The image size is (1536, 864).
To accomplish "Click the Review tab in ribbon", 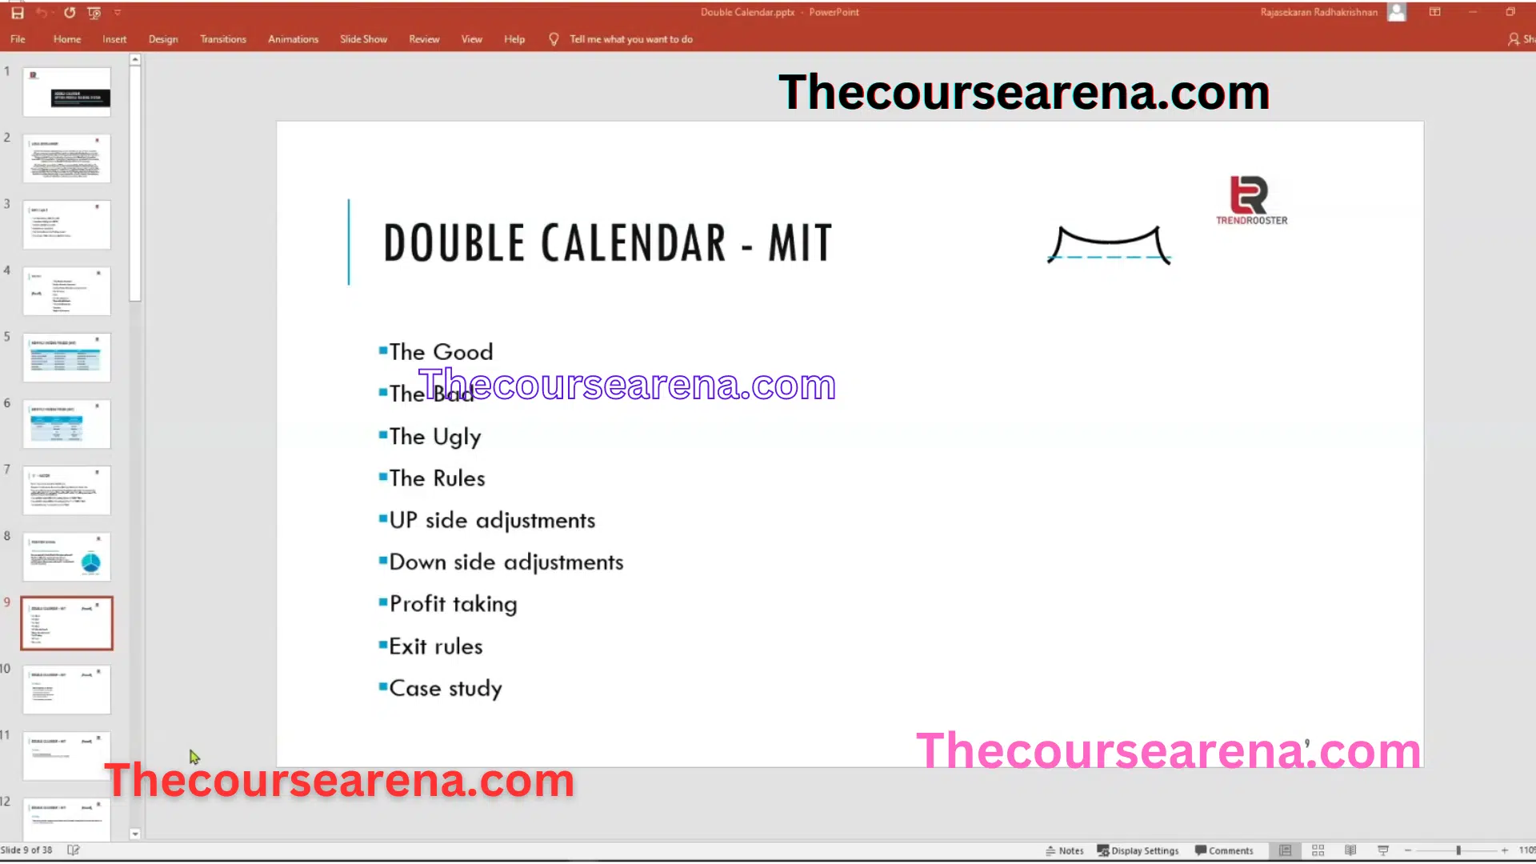I will click(424, 39).
